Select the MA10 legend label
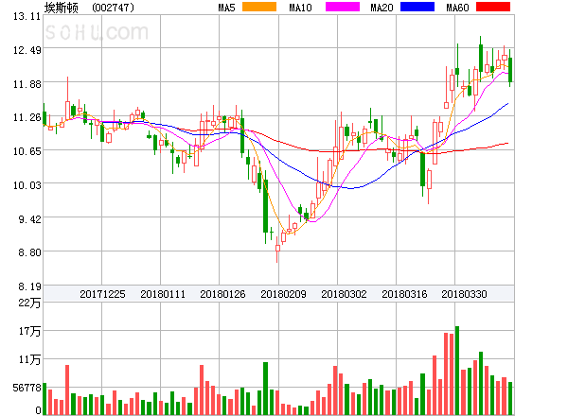Viewport: 568px width, 416px height. pos(300,8)
